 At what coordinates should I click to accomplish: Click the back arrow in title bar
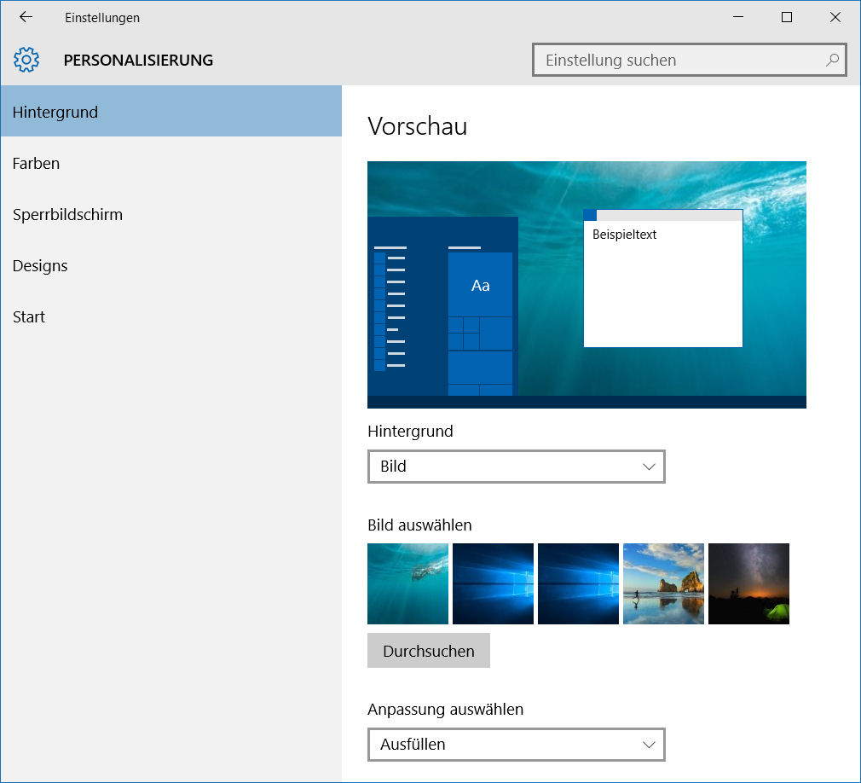pyautogui.click(x=26, y=17)
